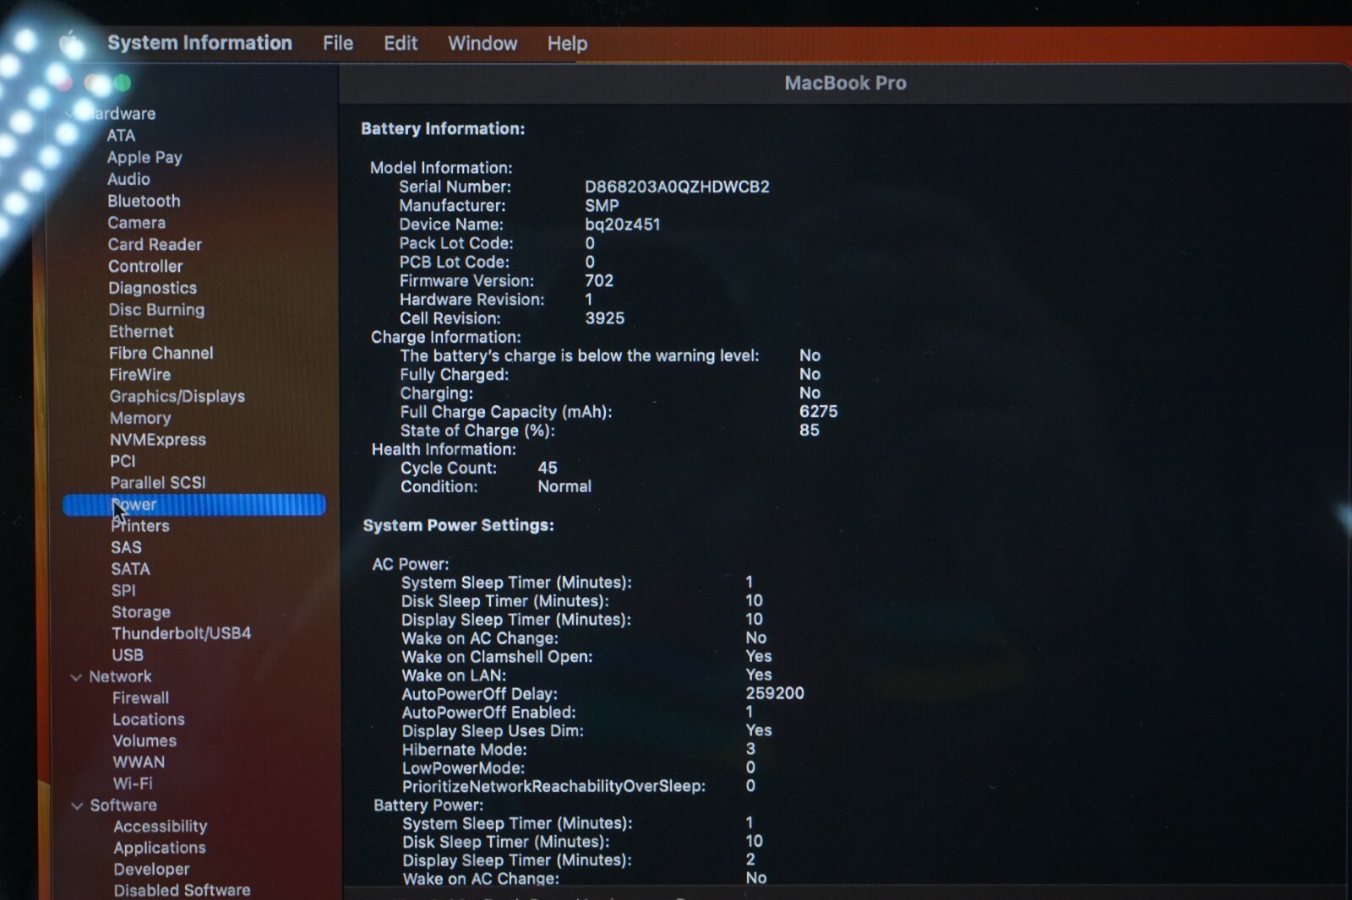
Task: Click the battery serial number D868203A0QZHDWCB2
Action: coord(677,187)
